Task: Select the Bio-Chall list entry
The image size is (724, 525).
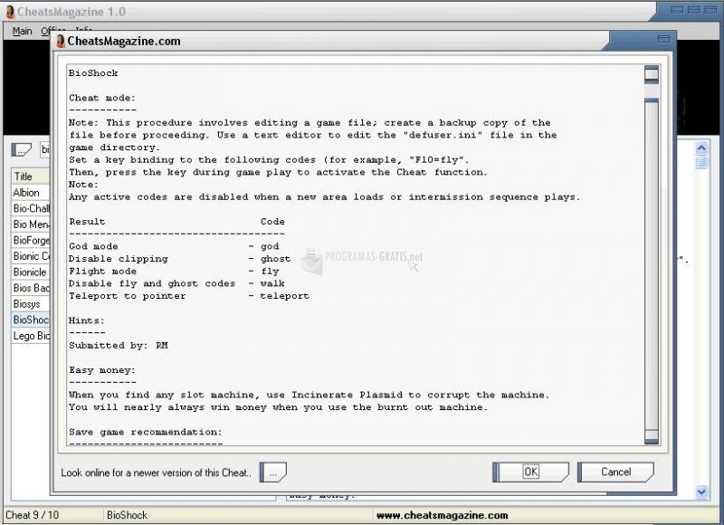Action: click(31, 208)
